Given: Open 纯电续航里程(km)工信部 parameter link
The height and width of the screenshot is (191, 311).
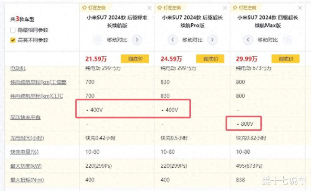Looking at the screenshot, I should tap(38, 82).
